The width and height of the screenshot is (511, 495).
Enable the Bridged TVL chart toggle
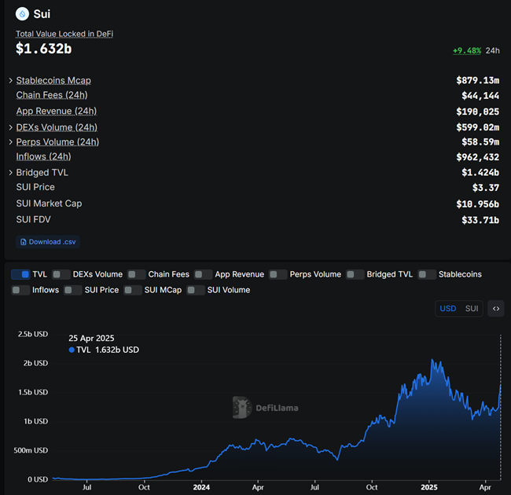355,274
